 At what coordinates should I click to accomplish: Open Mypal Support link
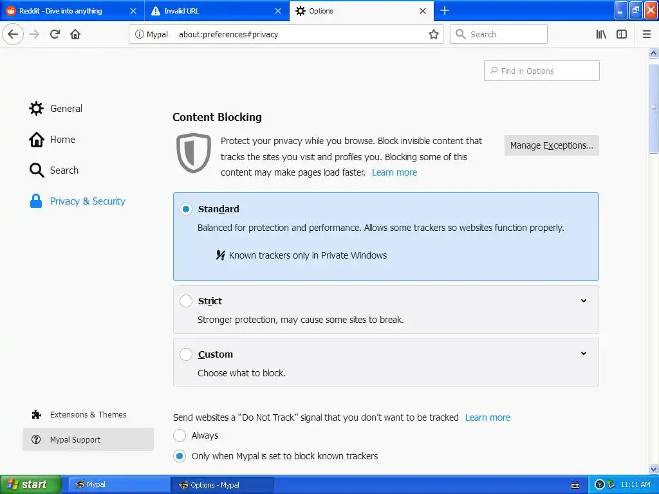point(88,439)
